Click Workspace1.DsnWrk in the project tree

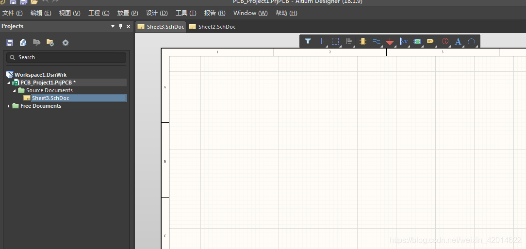pyautogui.click(x=40, y=75)
